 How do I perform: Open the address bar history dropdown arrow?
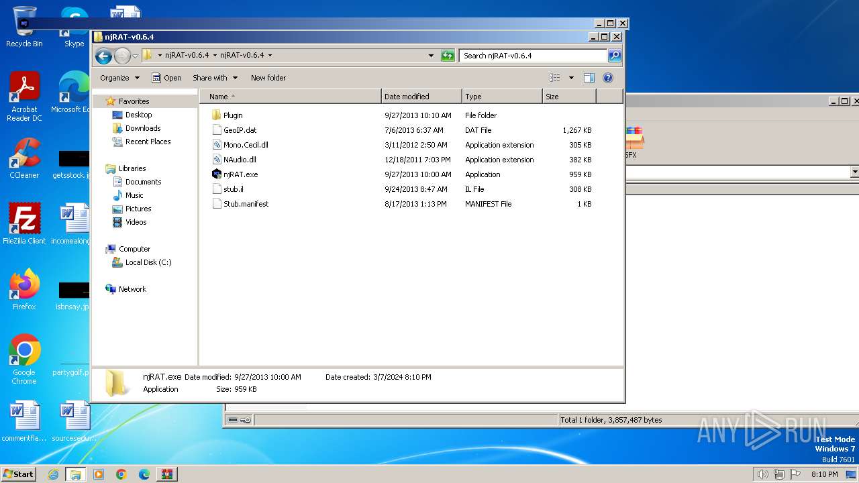[431, 56]
